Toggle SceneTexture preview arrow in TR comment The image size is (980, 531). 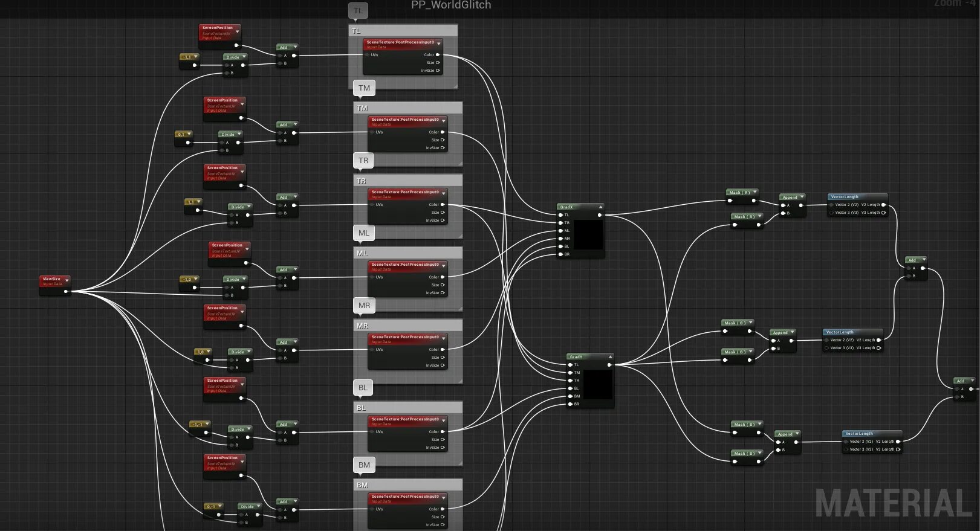444,193
